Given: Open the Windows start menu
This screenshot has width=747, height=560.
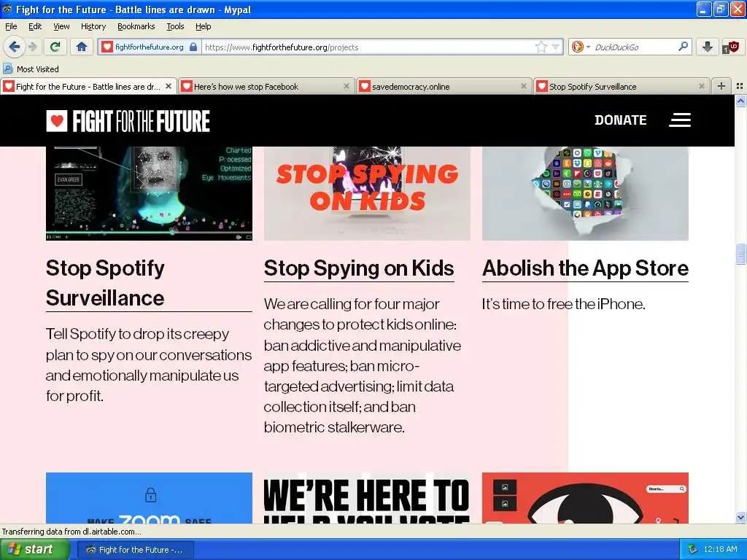Looking at the screenshot, I should pos(35,550).
